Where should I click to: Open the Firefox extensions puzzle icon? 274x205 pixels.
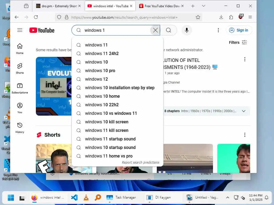[231, 17]
